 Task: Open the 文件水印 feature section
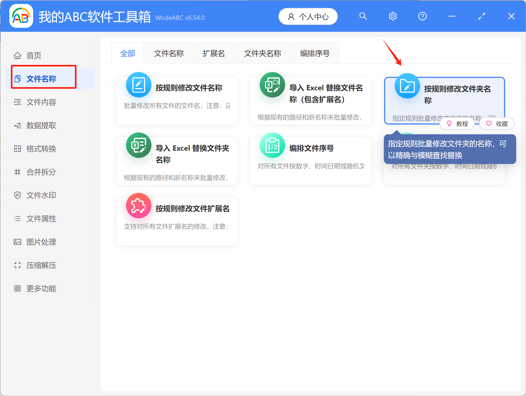41,195
